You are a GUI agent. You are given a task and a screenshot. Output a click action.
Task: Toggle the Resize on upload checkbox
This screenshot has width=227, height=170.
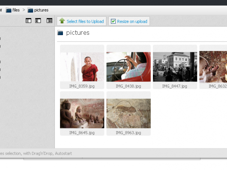[x=113, y=21]
